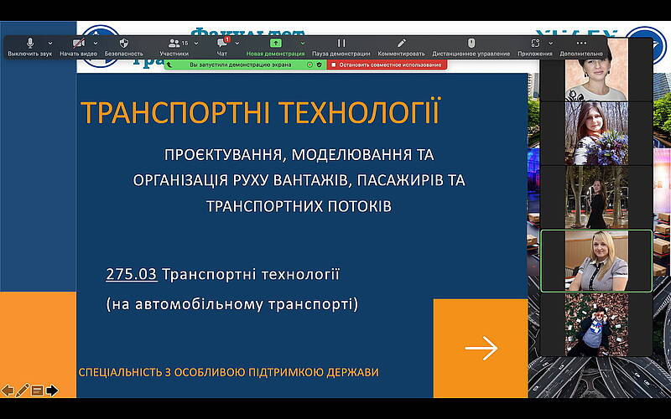Image resolution: width=671 pixels, height=419 pixels.
Task: Expand arrow next to Чат
Action: pyautogui.click(x=237, y=44)
